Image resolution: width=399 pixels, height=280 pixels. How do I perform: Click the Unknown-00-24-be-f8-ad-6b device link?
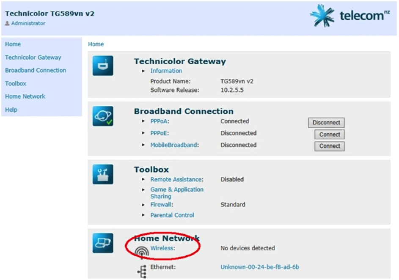click(x=259, y=267)
